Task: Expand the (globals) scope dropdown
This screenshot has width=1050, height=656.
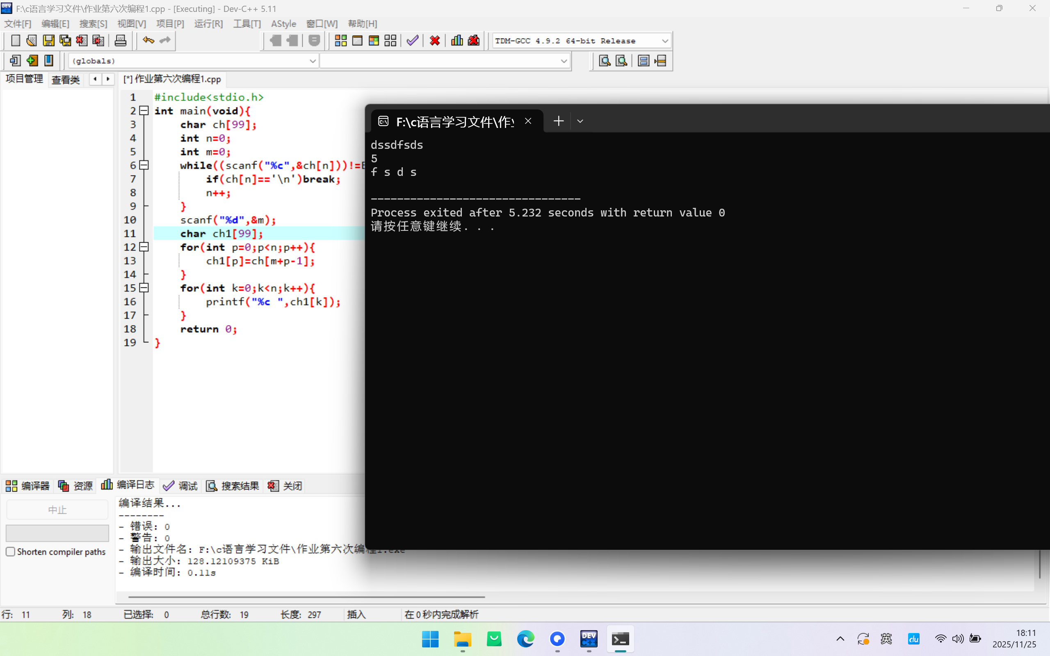Action: click(x=312, y=61)
